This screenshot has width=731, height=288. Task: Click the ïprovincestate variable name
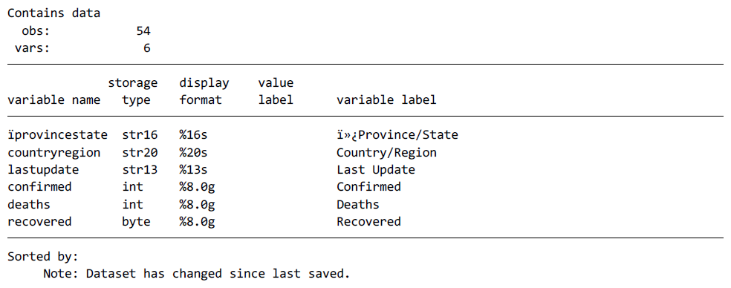click(x=57, y=135)
